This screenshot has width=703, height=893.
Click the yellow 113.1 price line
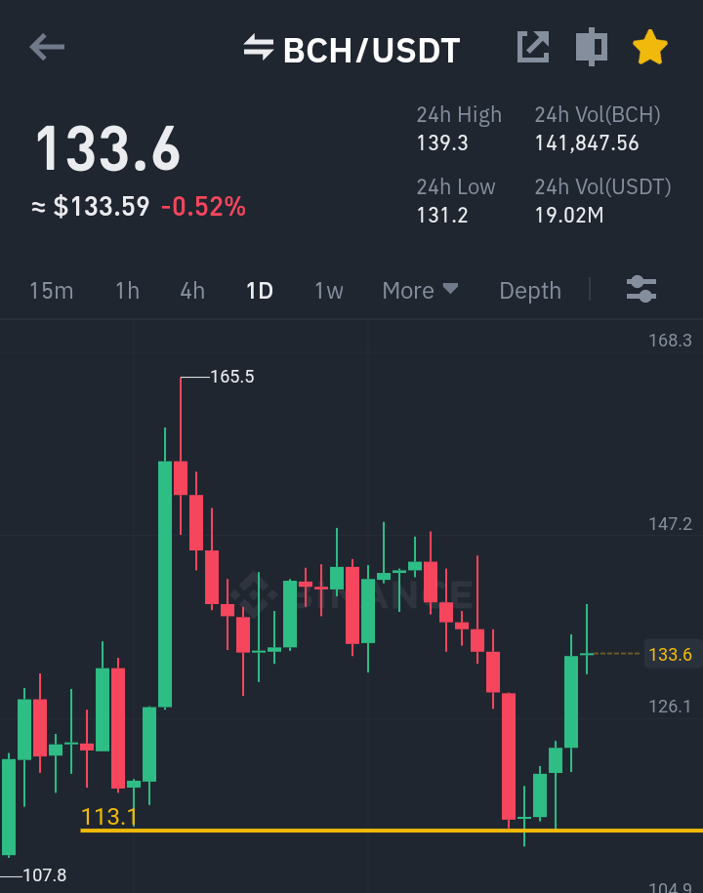[392, 831]
